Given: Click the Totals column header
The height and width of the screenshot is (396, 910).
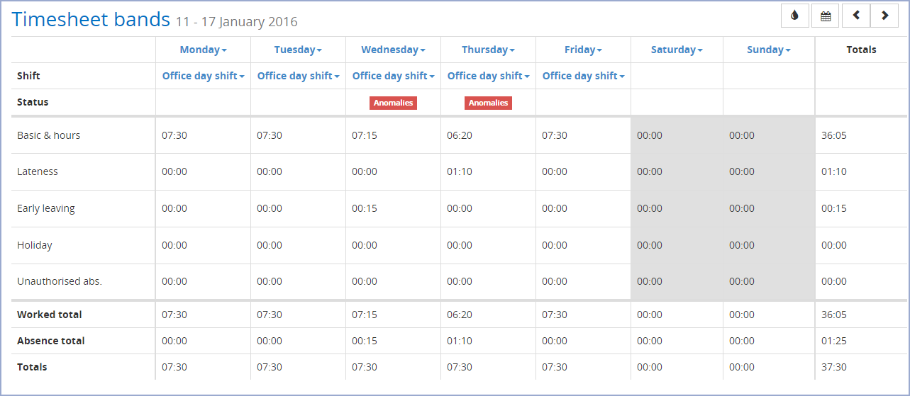Looking at the screenshot, I should [x=861, y=50].
